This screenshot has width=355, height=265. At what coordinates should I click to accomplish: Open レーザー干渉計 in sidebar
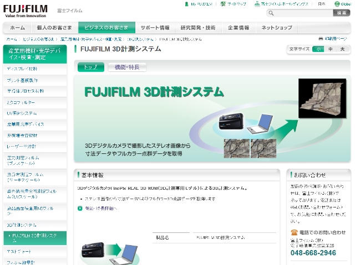click(35, 147)
